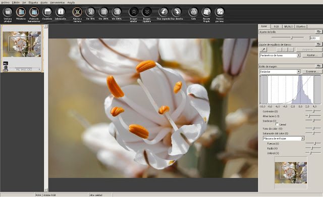
Task: Click the brightness value input field
Action: 314,38
